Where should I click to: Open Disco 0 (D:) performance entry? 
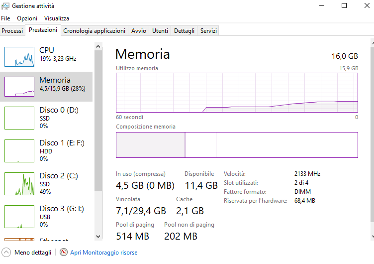click(46, 118)
